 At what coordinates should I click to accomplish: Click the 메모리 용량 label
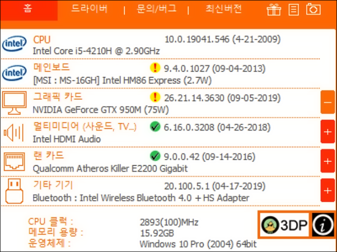click(x=56, y=232)
